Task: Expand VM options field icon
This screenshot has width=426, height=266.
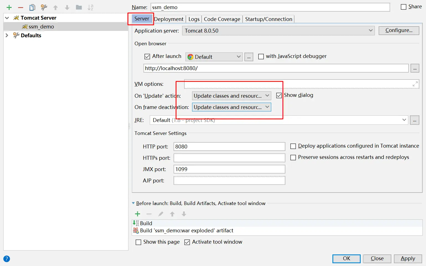Action: click(x=415, y=84)
